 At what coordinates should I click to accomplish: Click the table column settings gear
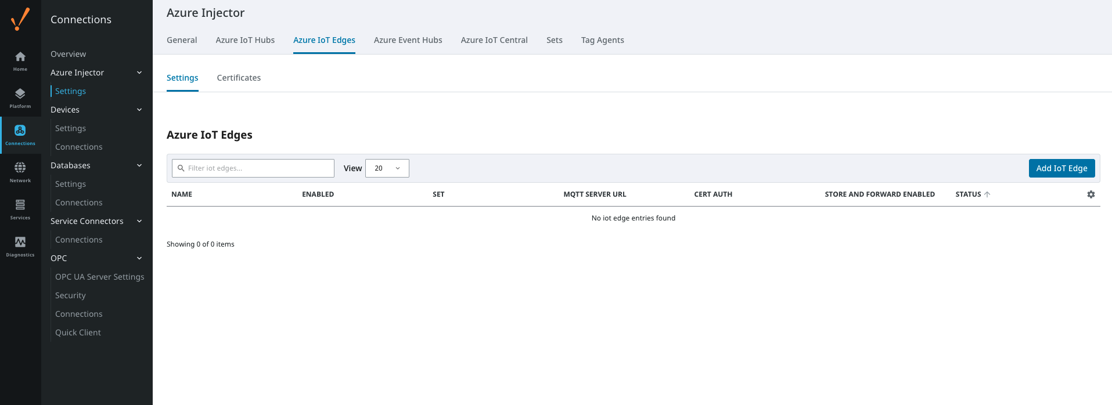pyautogui.click(x=1091, y=194)
